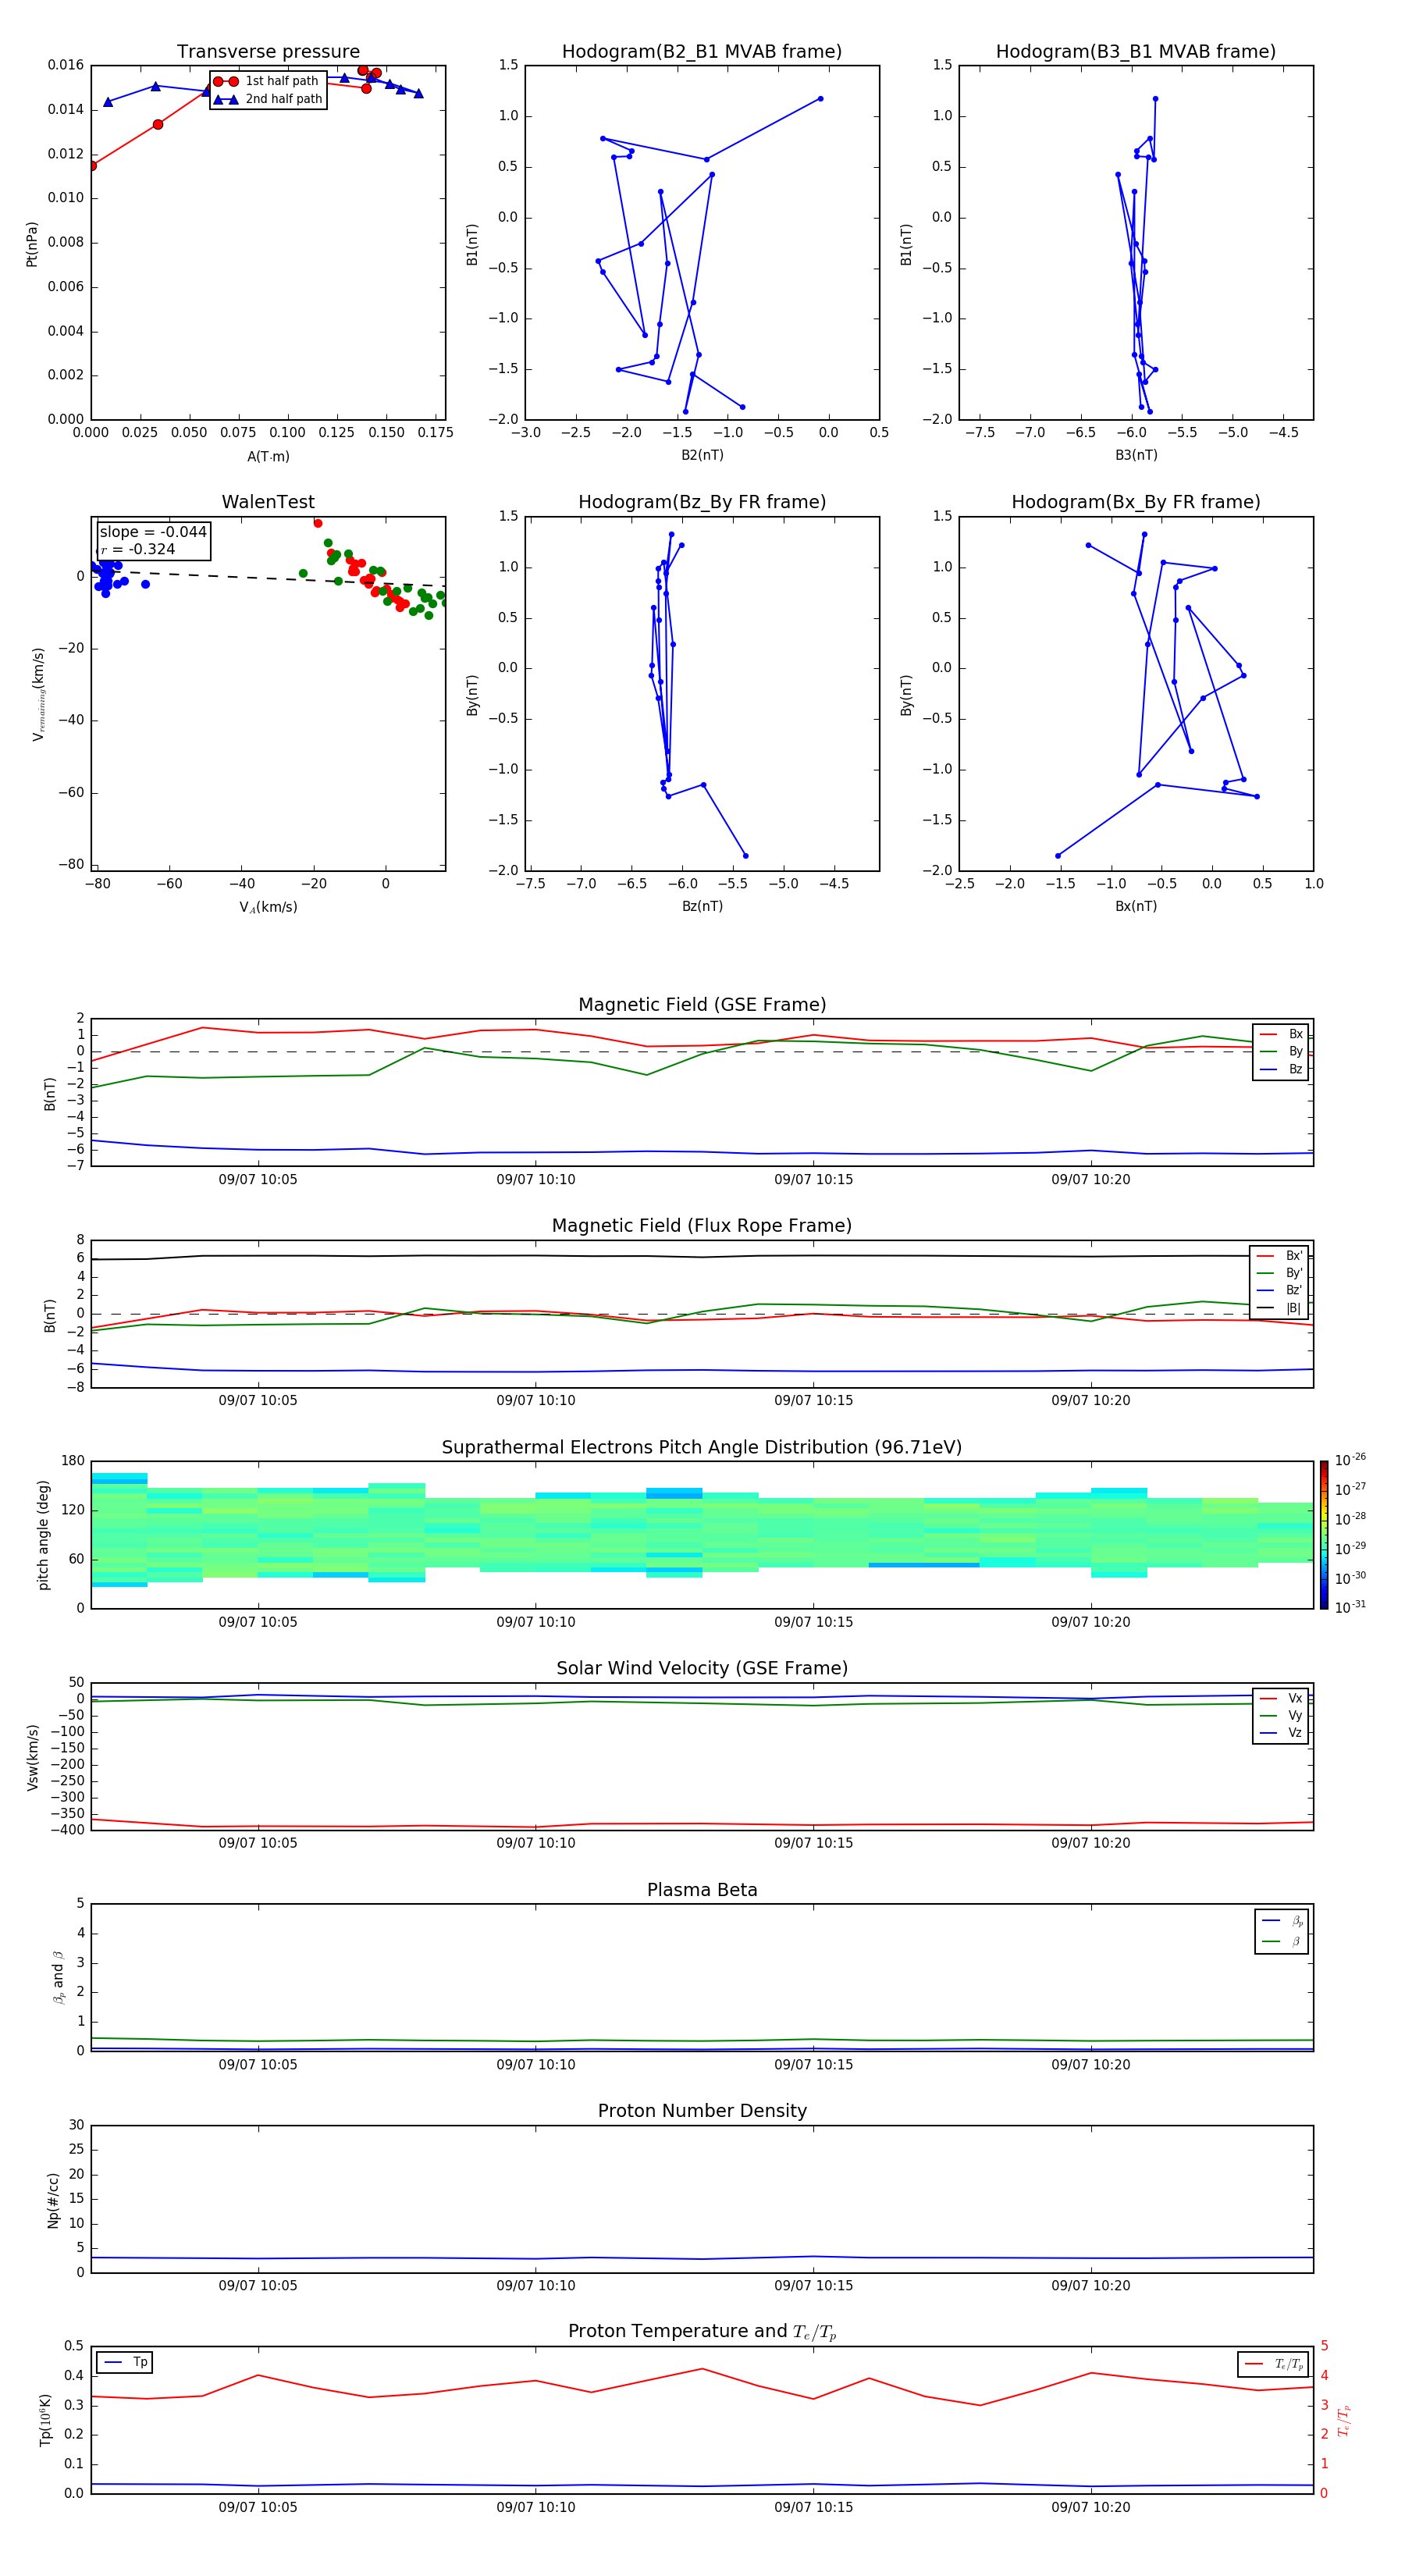Screen dimensions: 1405x2576
Task: Click the Vx red line in velocity plot
Action: (702, 1825)
